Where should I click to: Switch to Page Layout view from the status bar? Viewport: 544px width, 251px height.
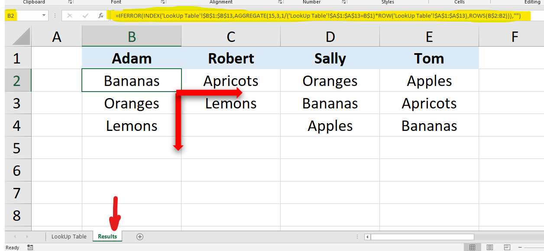pos(490,247)
